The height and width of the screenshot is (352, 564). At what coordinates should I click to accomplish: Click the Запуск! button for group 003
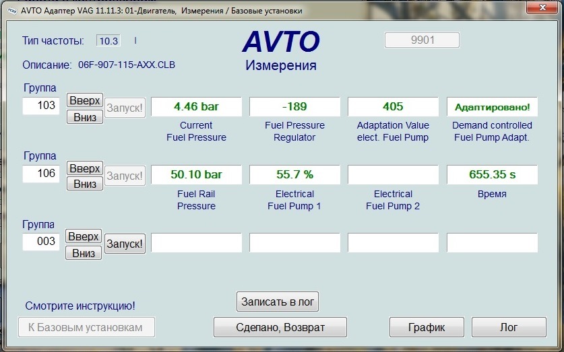(x=125, y=244)
